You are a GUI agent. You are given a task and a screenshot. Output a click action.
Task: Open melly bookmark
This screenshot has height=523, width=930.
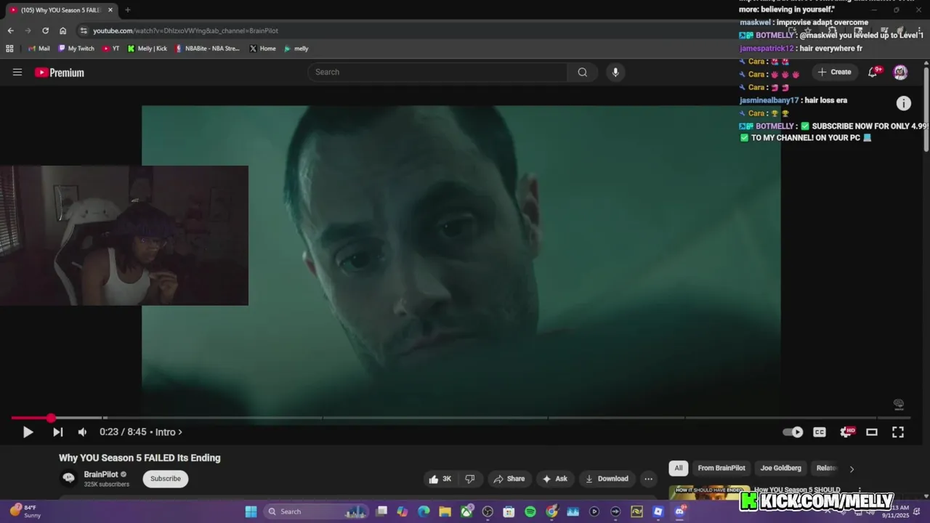click(x=296, y=49)
